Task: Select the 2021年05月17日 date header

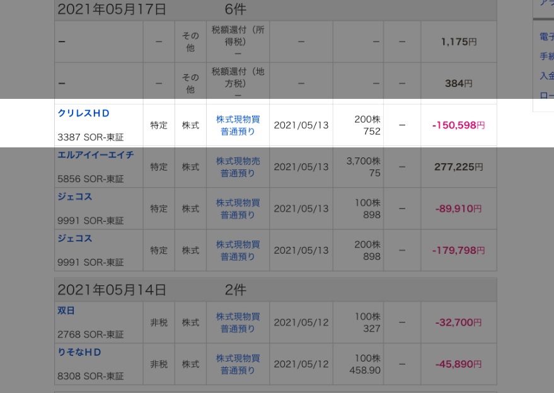Action: point(112,9)
